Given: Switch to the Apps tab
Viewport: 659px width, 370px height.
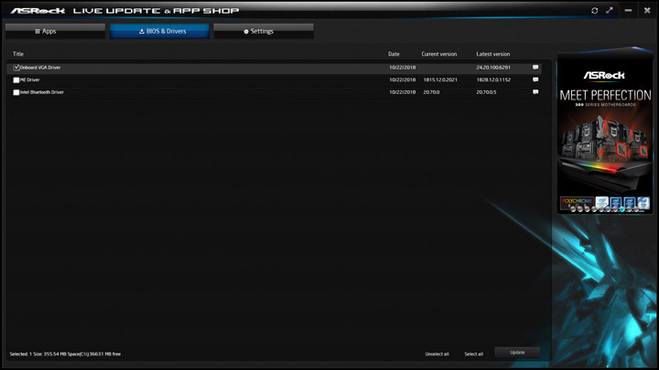Looking at the screenshot, I should click(x=55, y=31).
